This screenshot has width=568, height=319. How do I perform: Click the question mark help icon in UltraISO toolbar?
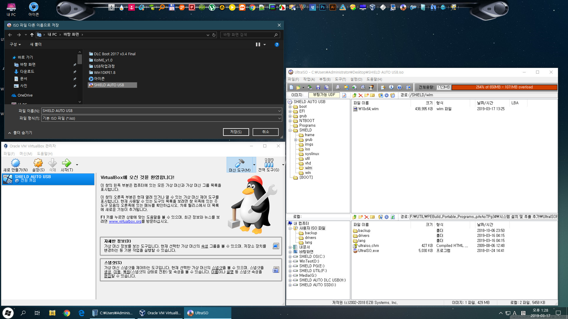pos(399,87)
